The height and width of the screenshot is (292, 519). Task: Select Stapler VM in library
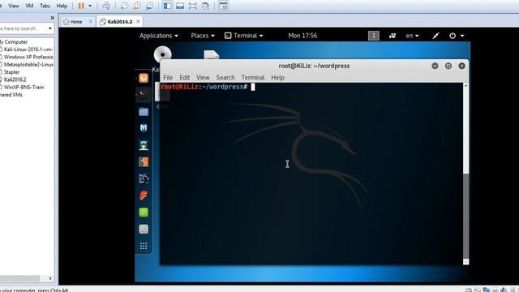[x=11, y=72]
